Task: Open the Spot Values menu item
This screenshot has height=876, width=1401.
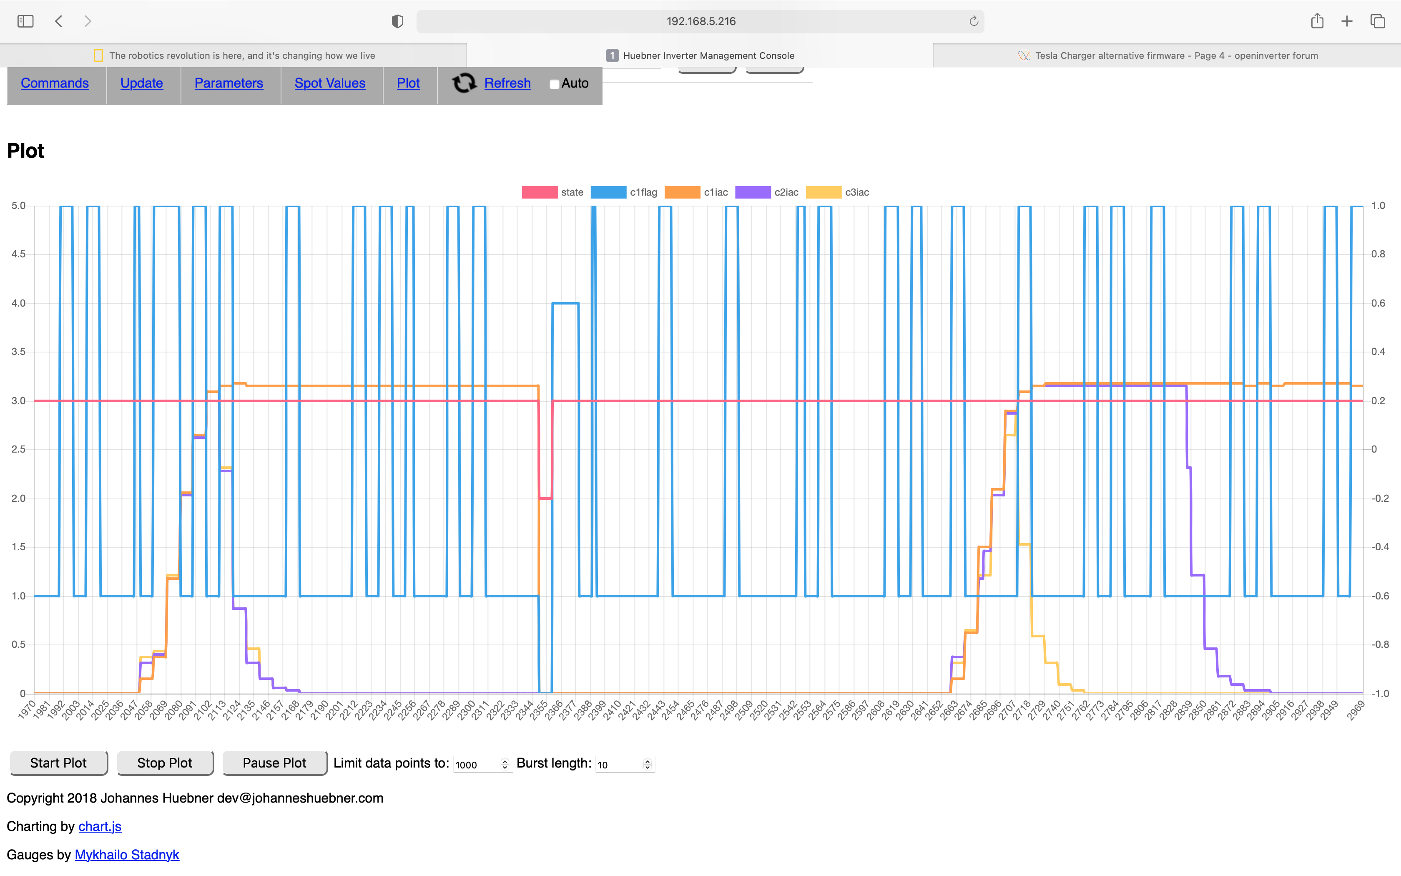Action: tap(330, 83)
